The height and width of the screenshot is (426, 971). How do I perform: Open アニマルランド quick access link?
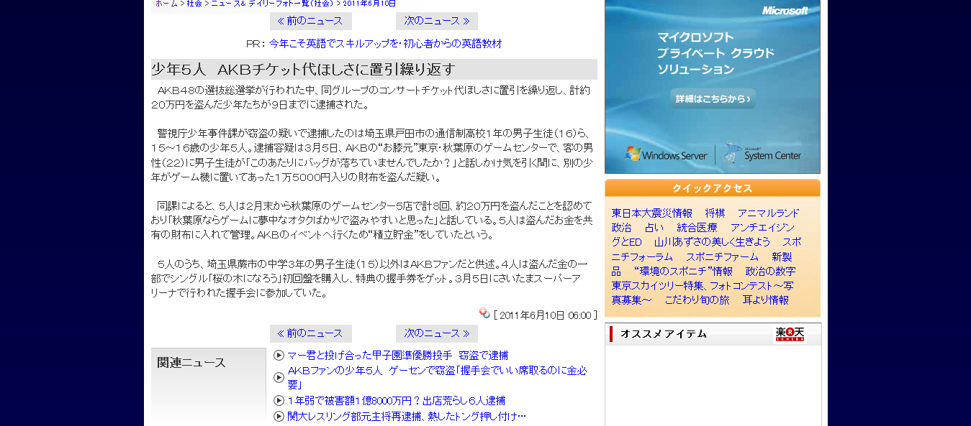click(769, 213)
